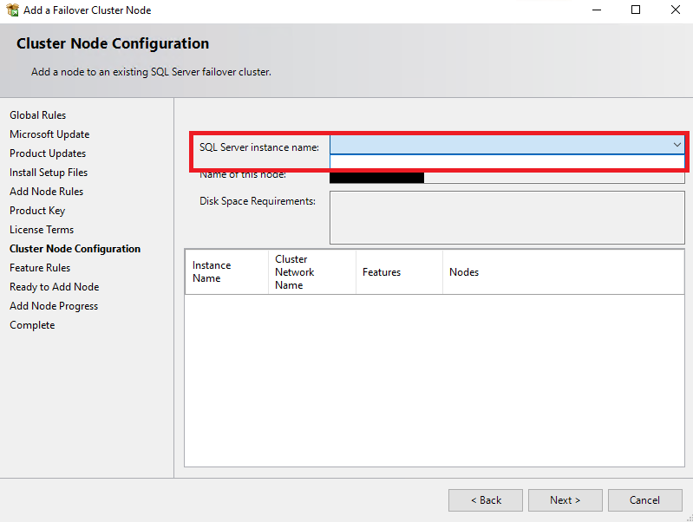Select Add Node Rules step
The width and height of the screenshot is (693, 522).
(x=47, y=192)
